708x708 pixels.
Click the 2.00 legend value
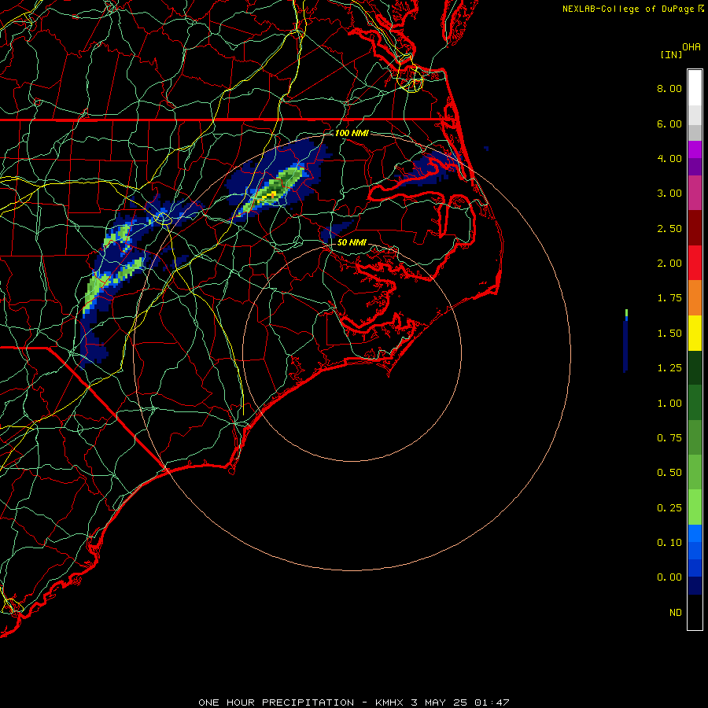(669, 264)
